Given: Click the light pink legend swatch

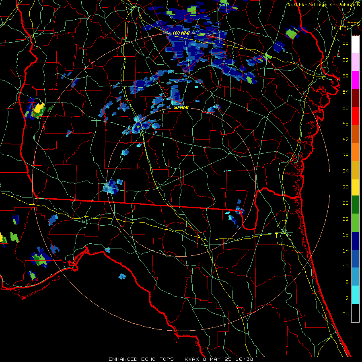Looking at the screenshot, I should (x=355, y=62).
